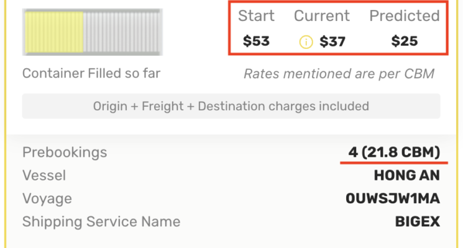Click the Vessel label
This screenshot has width=463, height=248.
[x=44, y=175]
